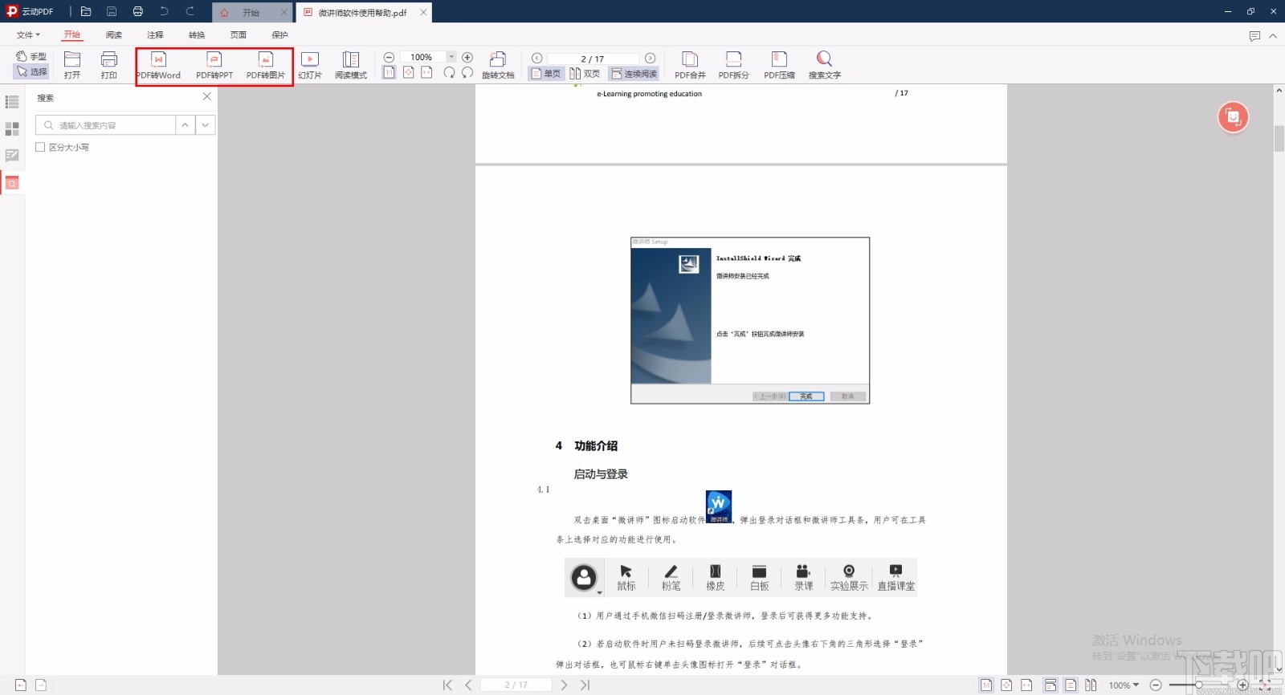Toggle status bar fit-width view
The height and width of the screenshot is (695, 1285).
point(1026,685)
